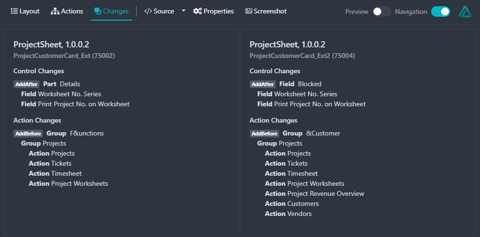Select Field Blocked entry
Image resolution: width=480 pixels, height=237 pixels.
pos(300,84)
